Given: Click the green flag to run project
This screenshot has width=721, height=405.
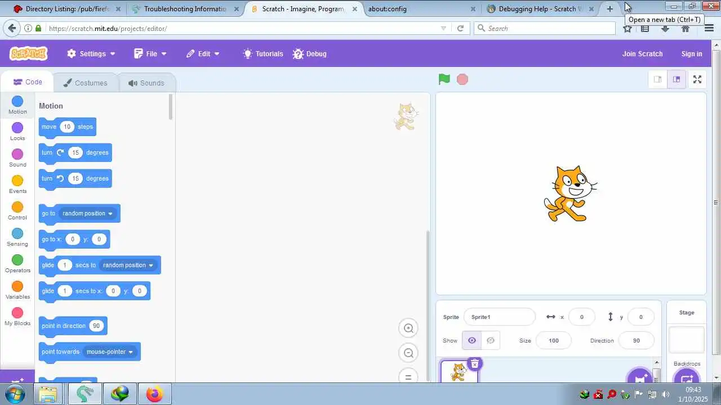Looking at the screenshot, I should pos(444,79).
